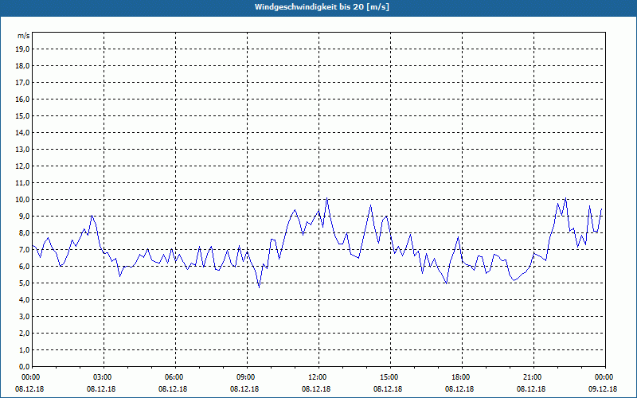
Task: Select the 08.12.18 date under 06:00
Action: point(173,388)
